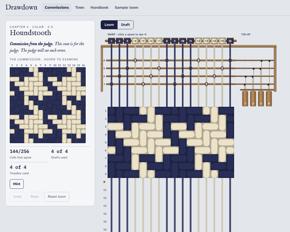Screen dimensions: 290x232
Task: Toggle tie-up dot shaft 2 treadle 1
Action: (246, 77)
